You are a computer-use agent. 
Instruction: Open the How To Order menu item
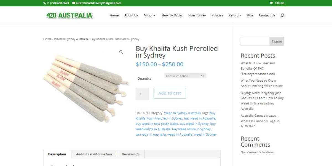pos(172,15)
